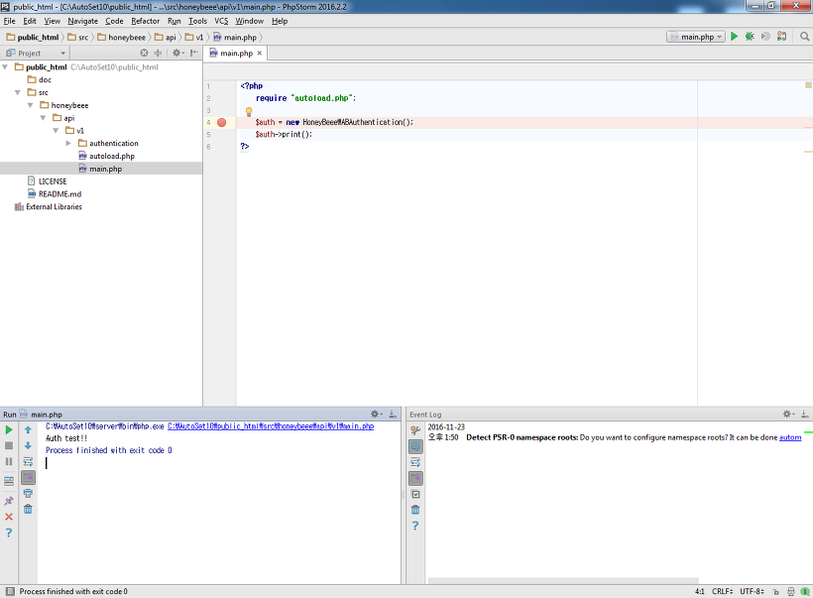Open the search everywhere magnifier
Viewport: 813px width, 598px height.
coord(804,37)
